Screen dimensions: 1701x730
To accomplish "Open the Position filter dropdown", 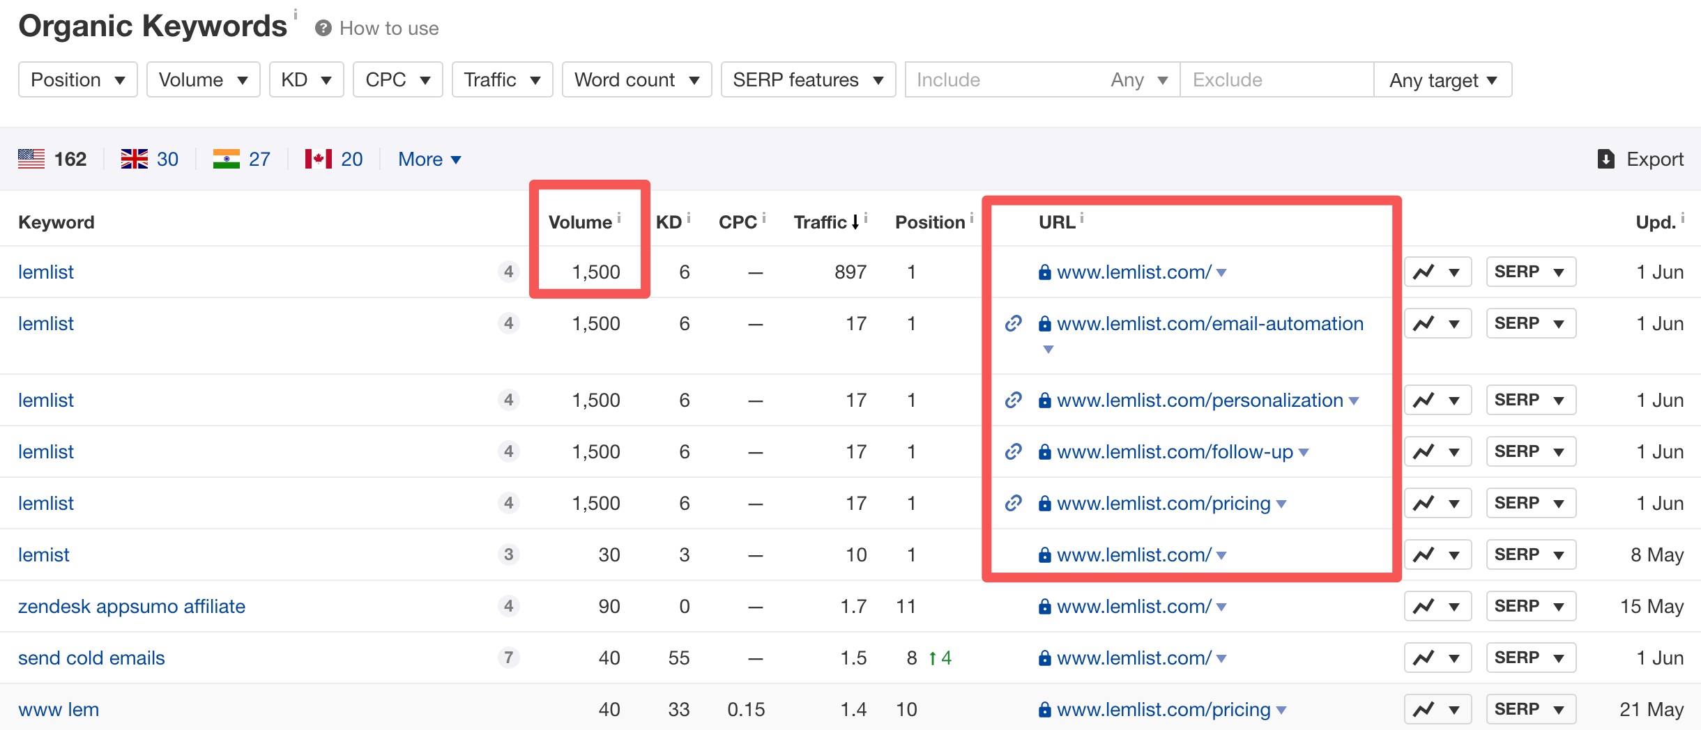I will point(78,80).
